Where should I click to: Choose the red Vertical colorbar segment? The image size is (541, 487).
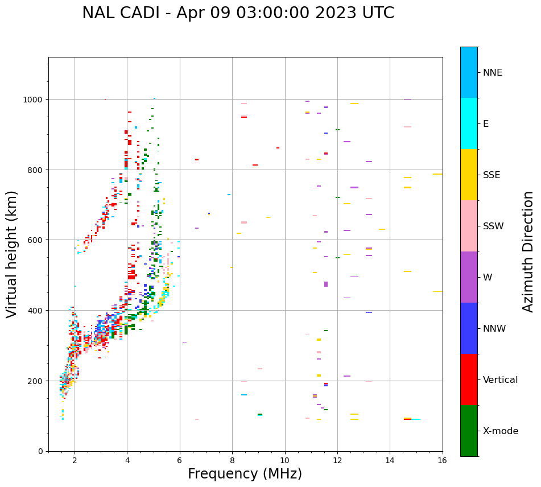tap(469, 379)
